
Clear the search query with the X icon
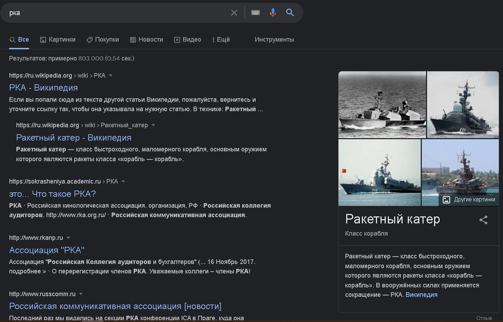tap(234, 13)
